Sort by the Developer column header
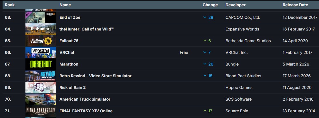This screenshot has height=118, width=319. tap(235, 5)
